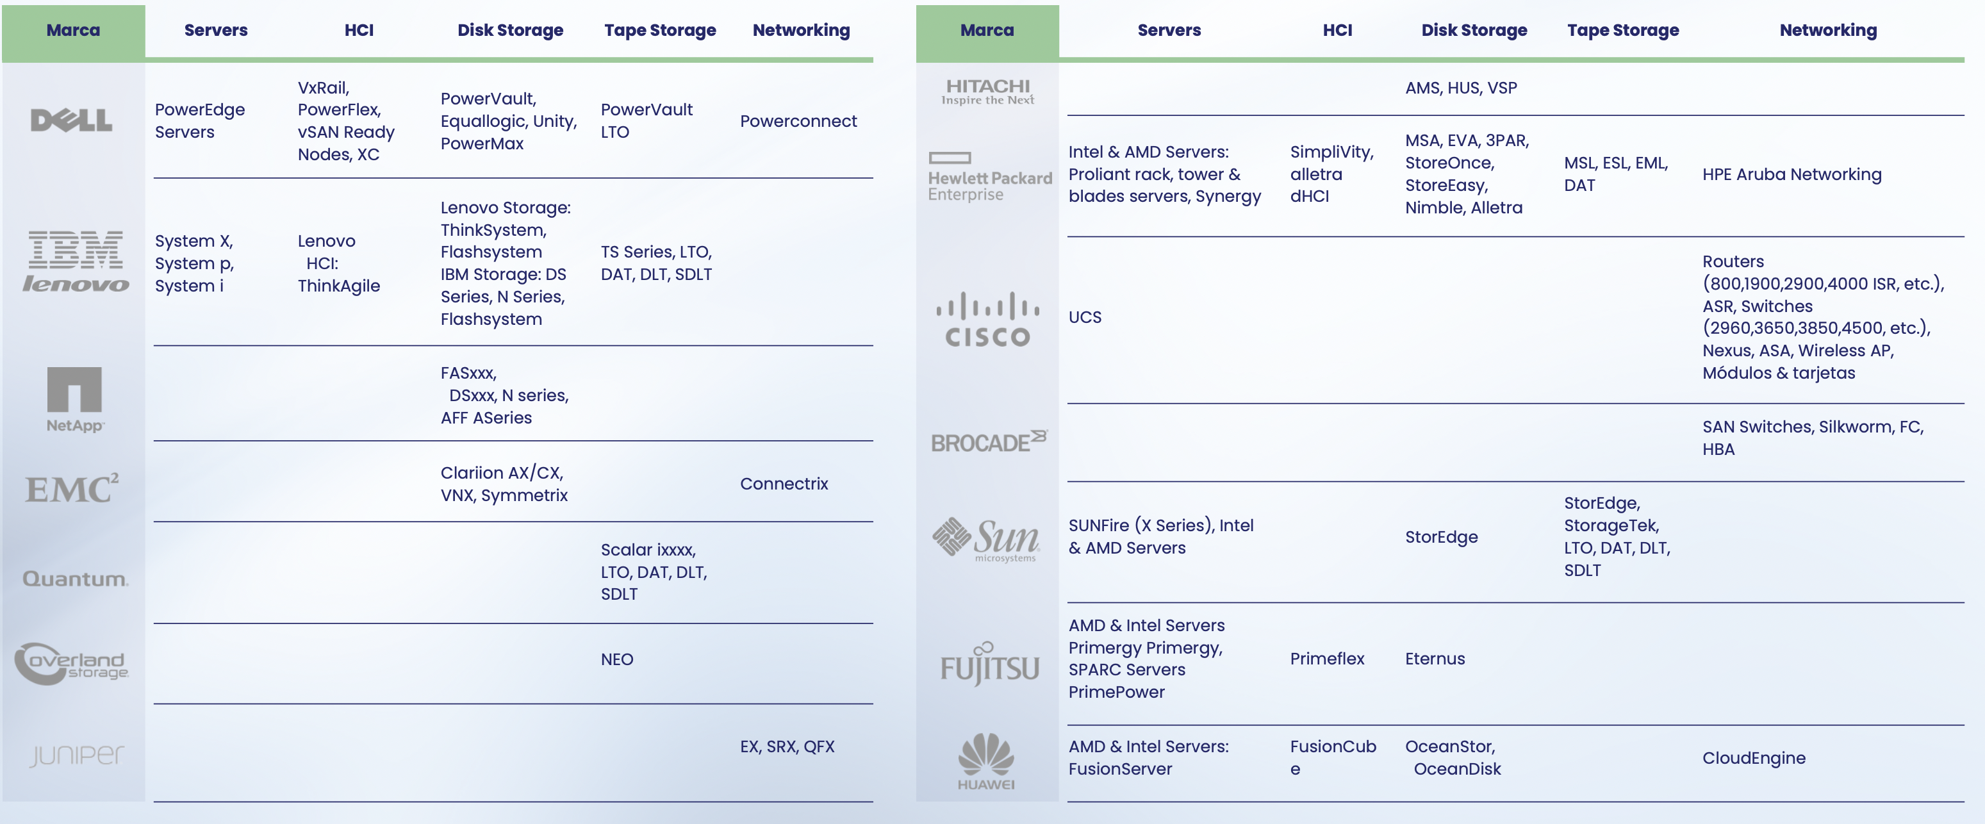
Task: Click the Overland Storage logo
Action: (72, 663)
